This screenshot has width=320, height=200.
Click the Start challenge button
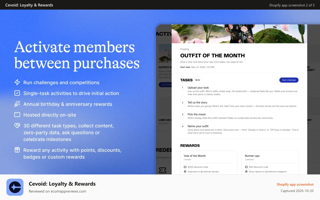[x=289, y=80]
